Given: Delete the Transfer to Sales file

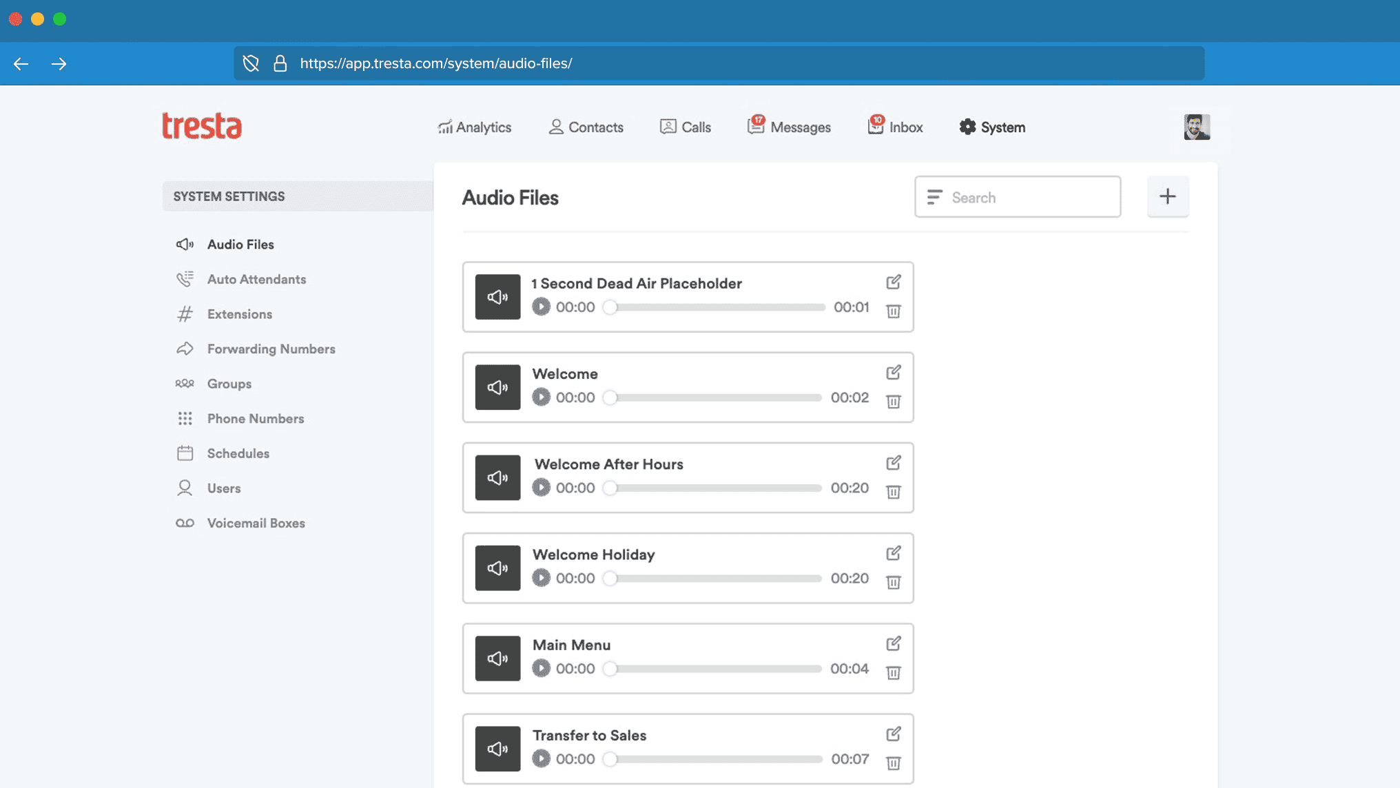Looking at the screenshot, I should [894, 763].
